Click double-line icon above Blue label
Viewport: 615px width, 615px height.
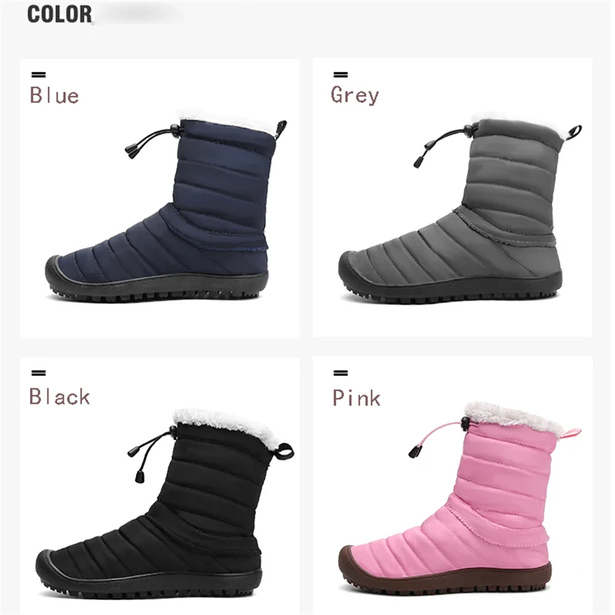pyautogui.click(x=38, y=75)
